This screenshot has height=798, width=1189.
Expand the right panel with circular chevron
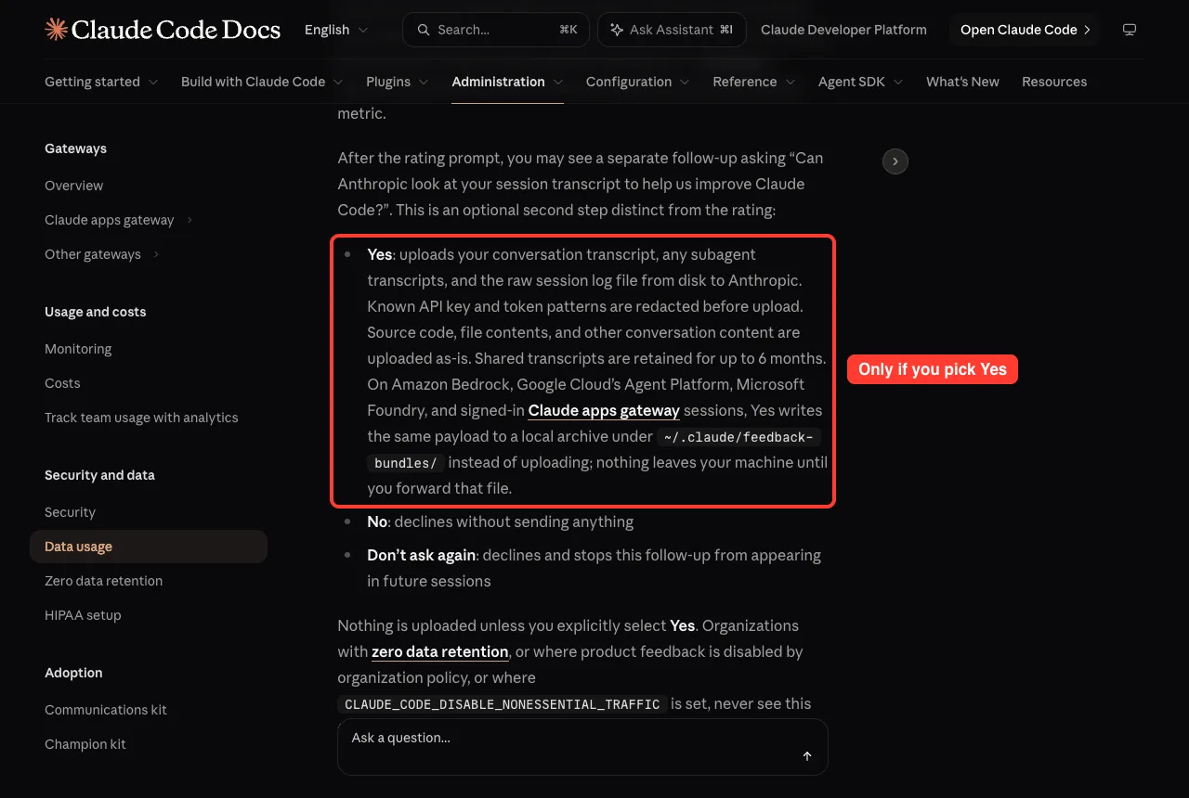pyautogui.click(x=895, y=161)
